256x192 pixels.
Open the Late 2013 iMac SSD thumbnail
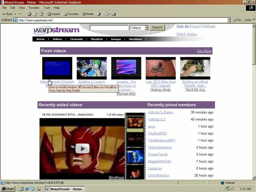(x=161, y=68)
